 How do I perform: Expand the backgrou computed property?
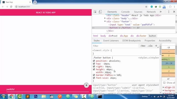pyautogui.click(x=163, y=90)
